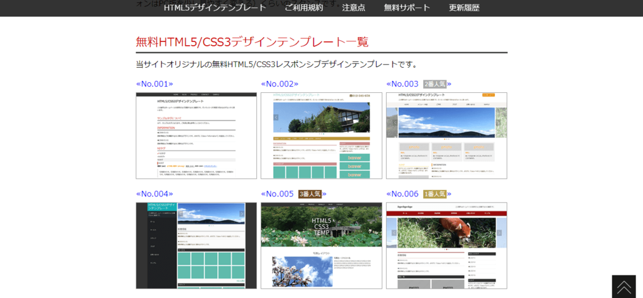View the No.006 red panda template thumbnail
The image size is (643, 298).
click(446, 245)
